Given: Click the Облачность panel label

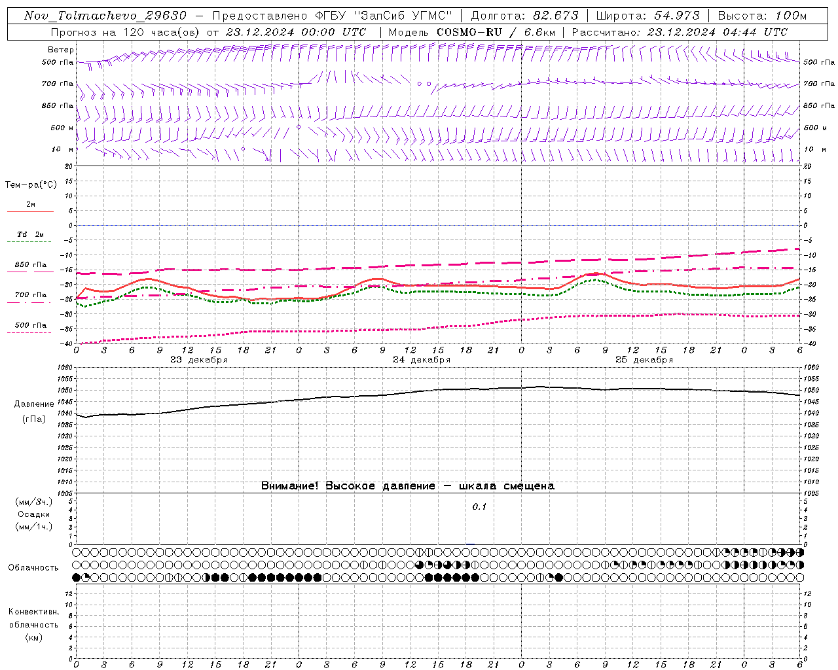Looking at the screenshot, I should click(x=33, y=568).
